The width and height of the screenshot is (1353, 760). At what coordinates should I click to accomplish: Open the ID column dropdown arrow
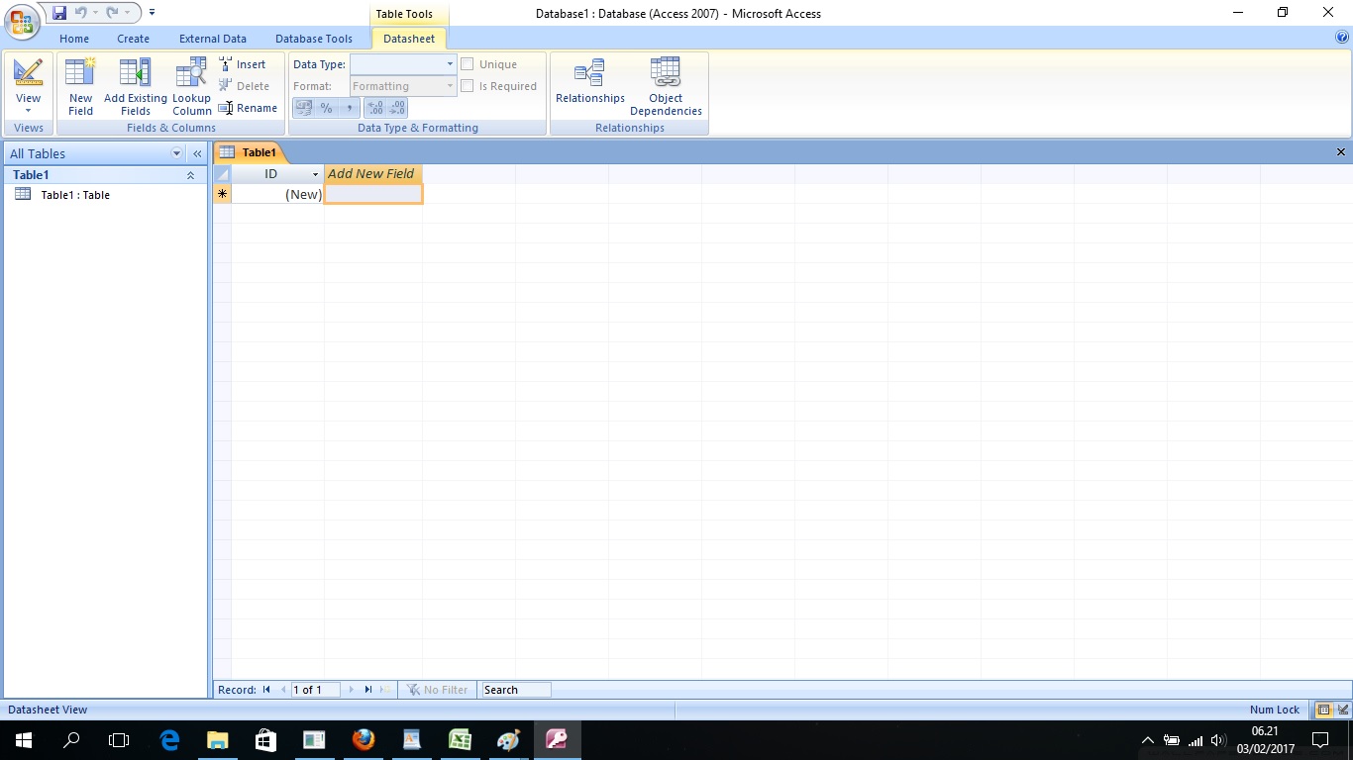315,174
